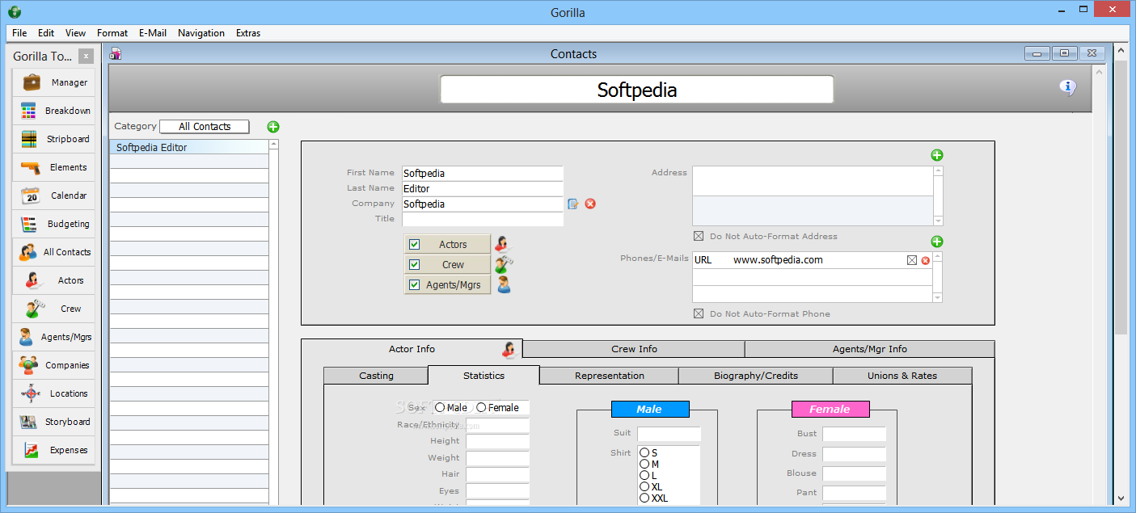Select Female sex radio button
Screen dimensions: 1136x513
(x=482, y=408)
